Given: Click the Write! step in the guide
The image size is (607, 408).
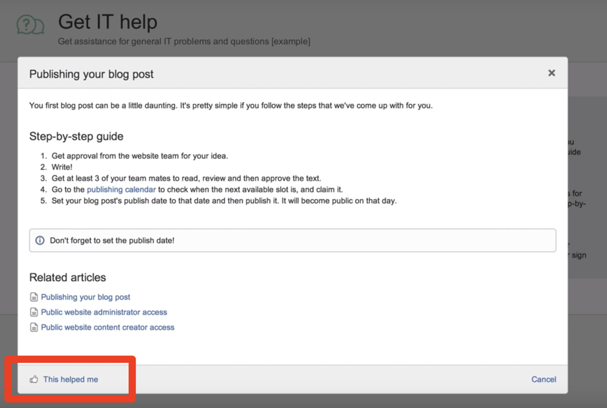Looking at the screenshot, I should pyautogui.click(x=62, y=167).
